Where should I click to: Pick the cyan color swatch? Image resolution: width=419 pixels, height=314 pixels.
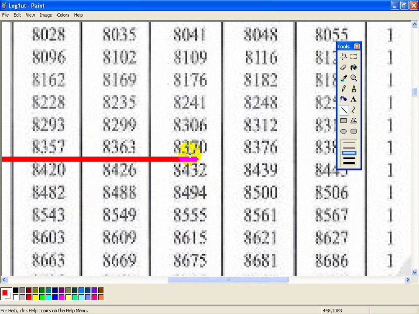point(48,297)
